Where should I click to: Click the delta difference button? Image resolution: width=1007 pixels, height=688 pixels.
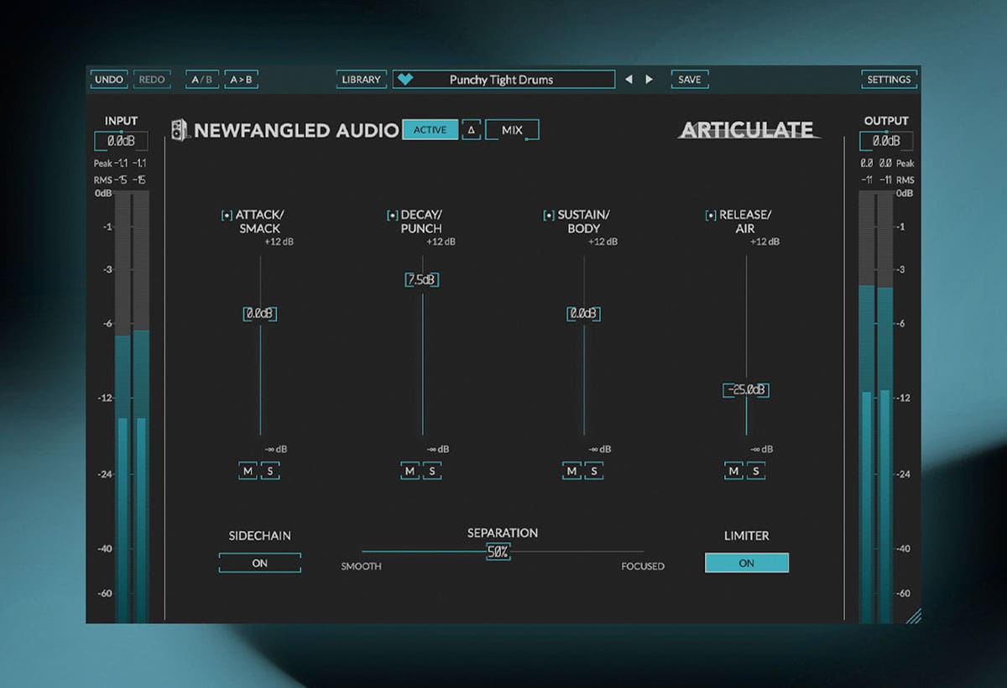click(x=471, y=130)
